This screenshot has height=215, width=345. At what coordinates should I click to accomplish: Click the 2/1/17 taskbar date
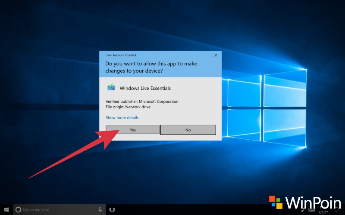(x=323, y=212)
